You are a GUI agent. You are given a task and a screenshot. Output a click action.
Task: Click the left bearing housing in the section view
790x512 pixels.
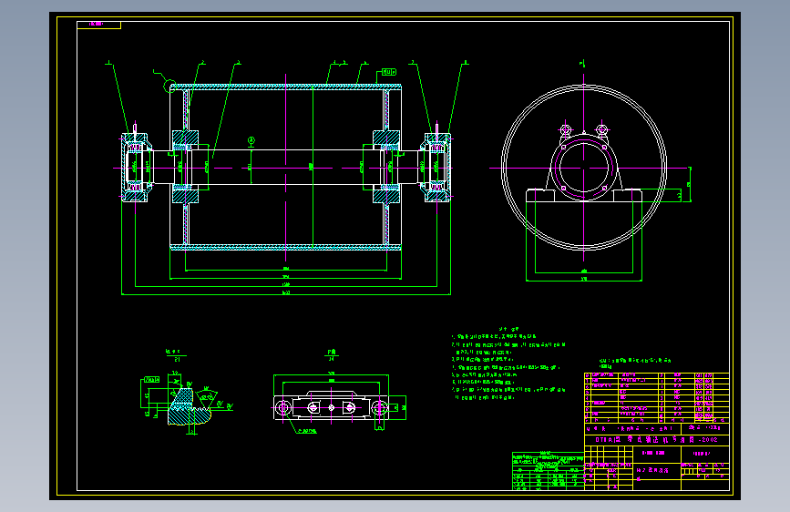(x=136, y=168)
